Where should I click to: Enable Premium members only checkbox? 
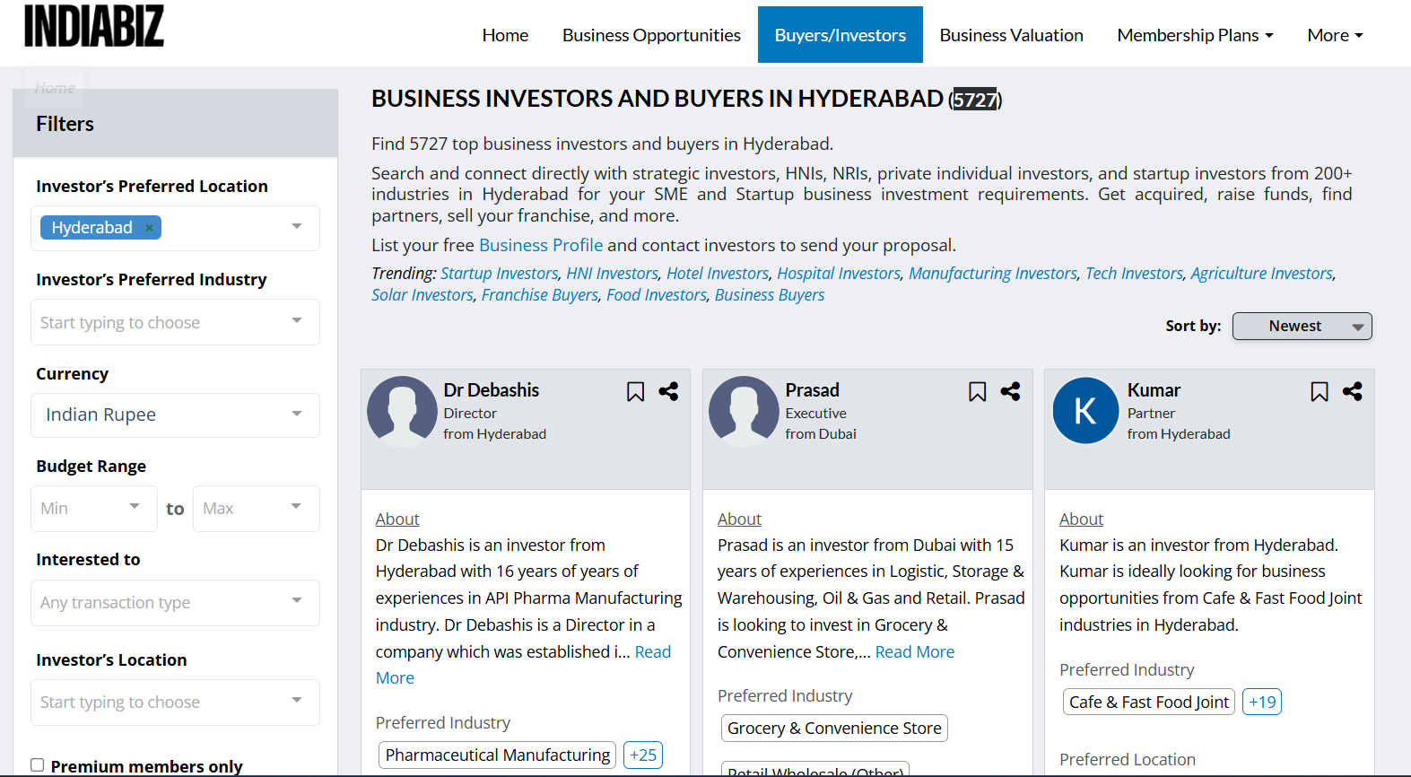click(x=38, y=765)
